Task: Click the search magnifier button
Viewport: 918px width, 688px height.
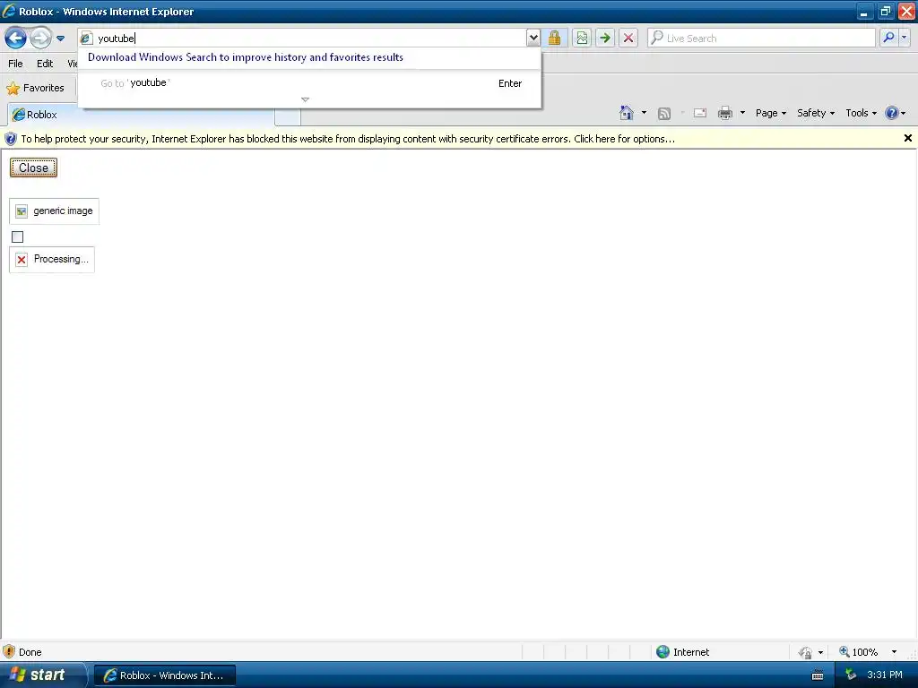Action: 888,39
